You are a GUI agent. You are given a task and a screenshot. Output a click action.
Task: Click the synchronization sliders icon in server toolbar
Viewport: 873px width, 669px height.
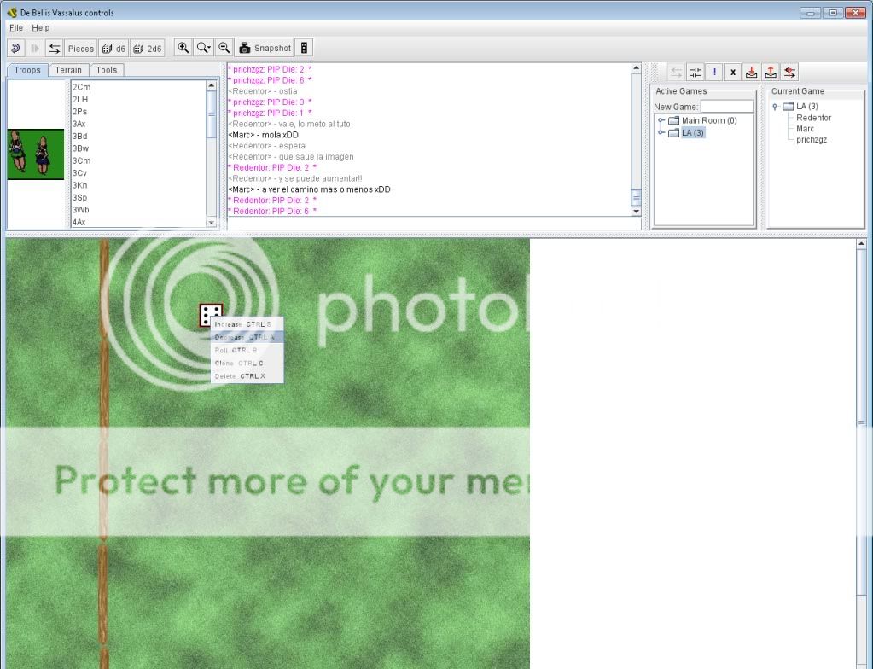coord(695,73)
